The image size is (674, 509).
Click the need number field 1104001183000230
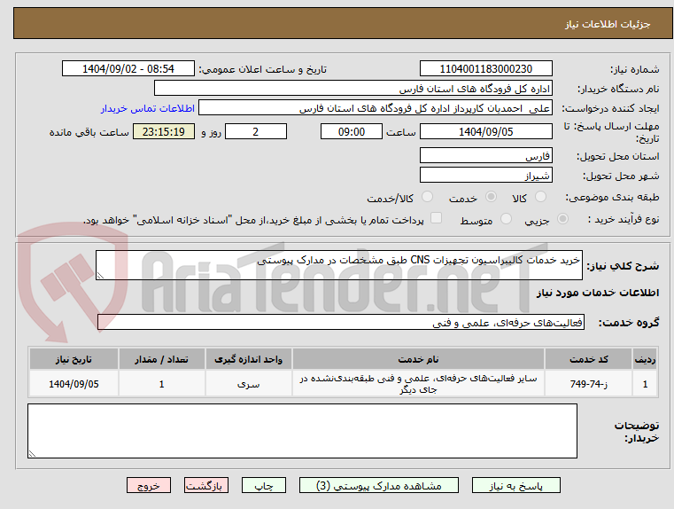point(485,69)
